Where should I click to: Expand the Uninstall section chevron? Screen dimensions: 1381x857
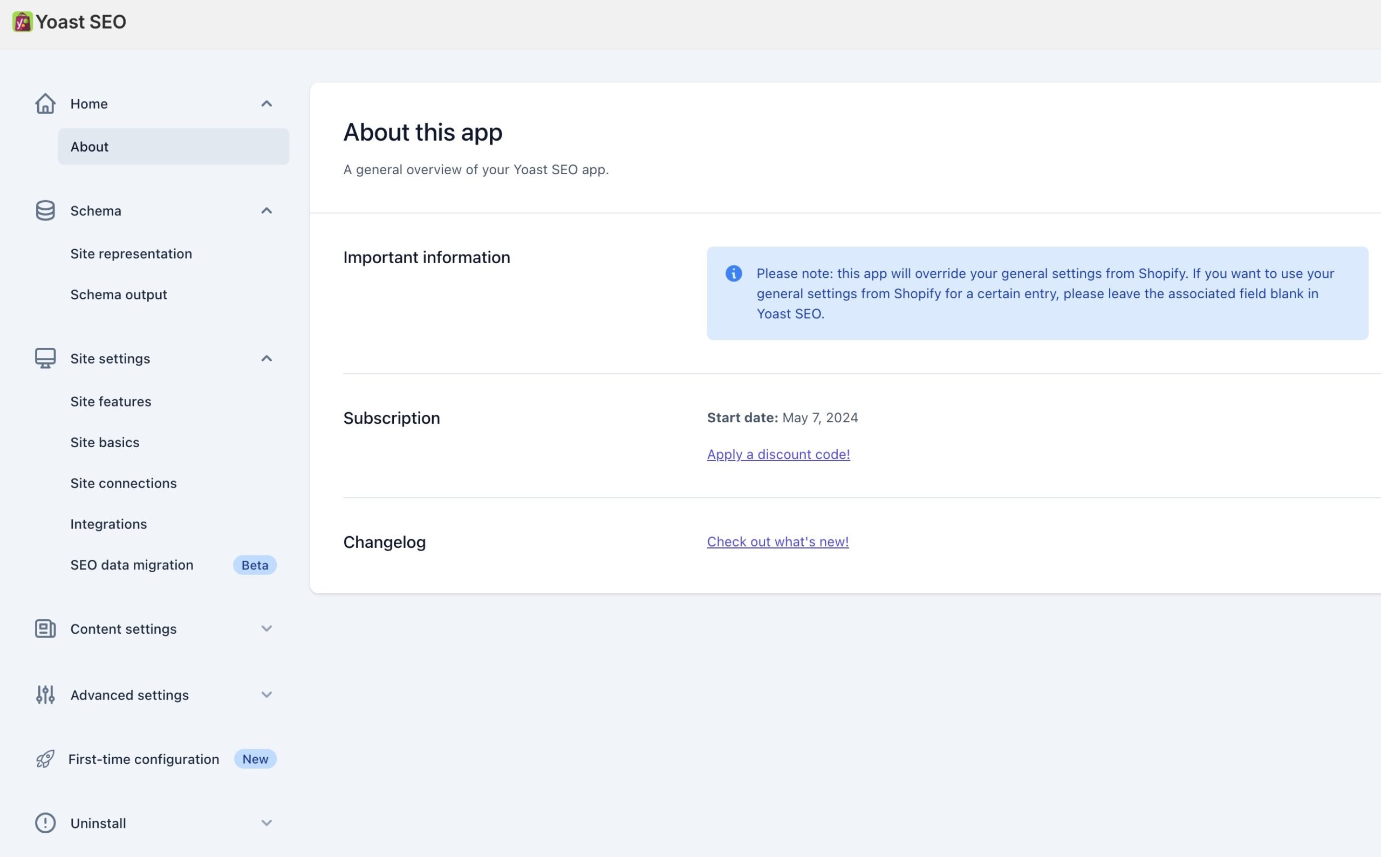(x=266, y=823)
